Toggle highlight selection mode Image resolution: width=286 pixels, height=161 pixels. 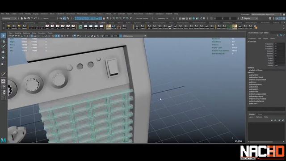coord(107,18)
